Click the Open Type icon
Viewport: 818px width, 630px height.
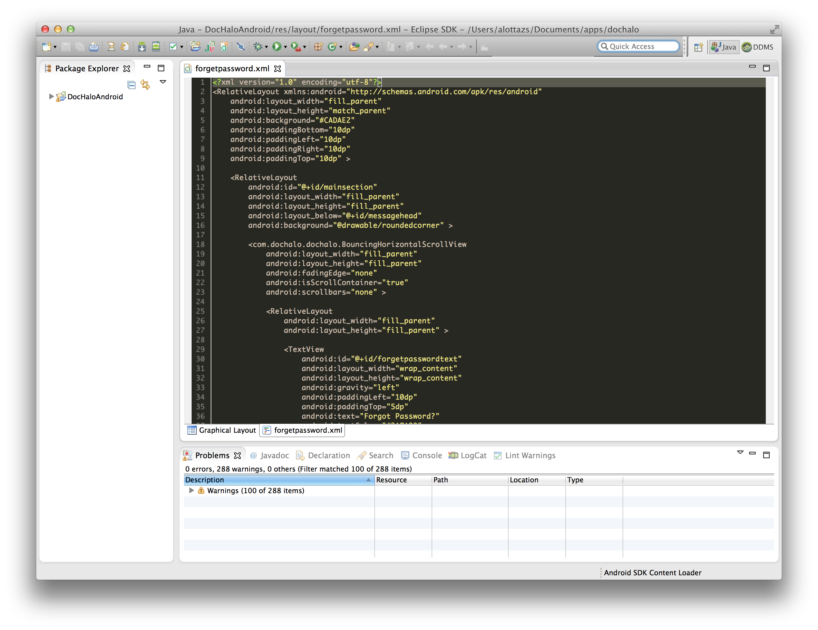click(x=354, y=47)
